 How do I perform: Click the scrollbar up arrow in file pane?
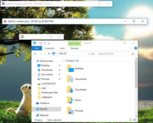point(136,59)
